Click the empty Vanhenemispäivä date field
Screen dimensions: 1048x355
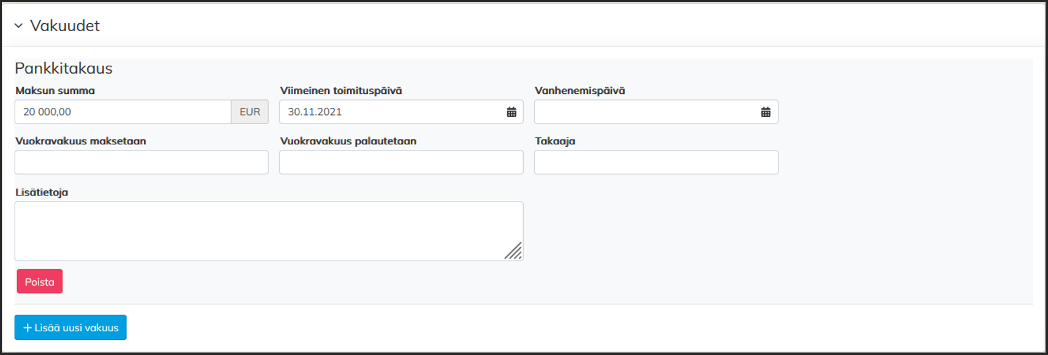coord(645,112)
